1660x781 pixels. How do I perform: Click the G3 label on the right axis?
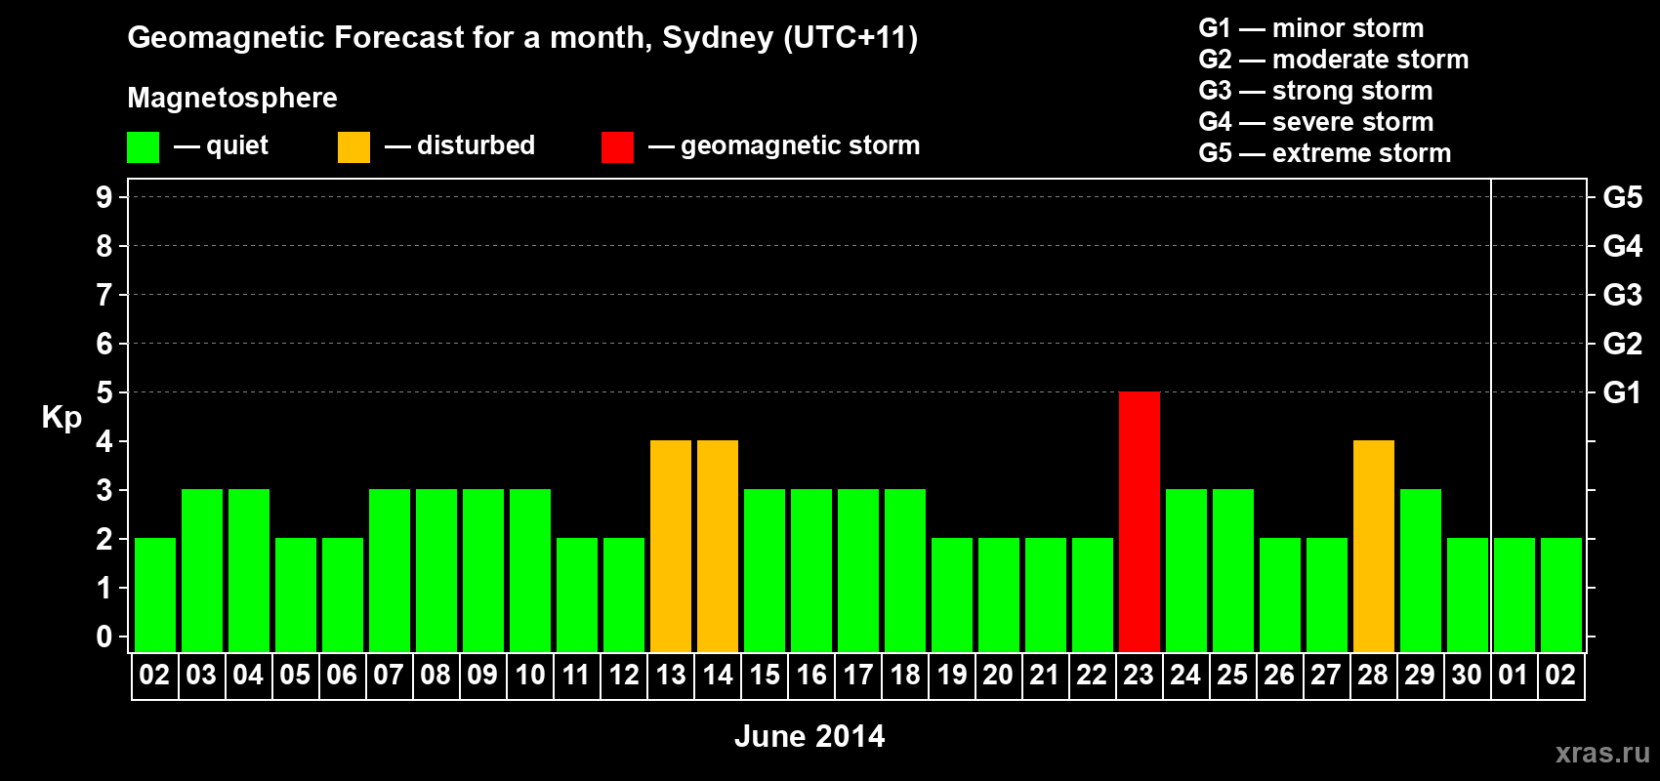tap(1622, 295)
